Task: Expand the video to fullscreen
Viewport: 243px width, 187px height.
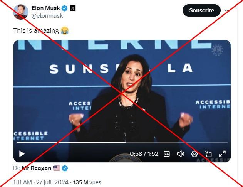Action: pos(222,154)
